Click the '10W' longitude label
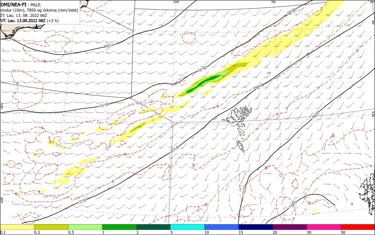The width and height of the screenshot is (375, 235). (176, 2)
